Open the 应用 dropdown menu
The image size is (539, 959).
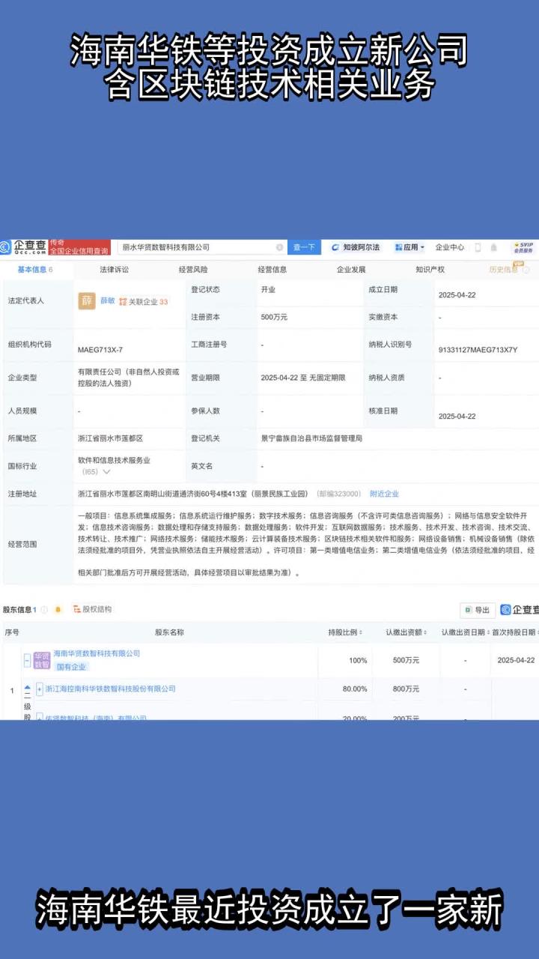coord(409,247)
